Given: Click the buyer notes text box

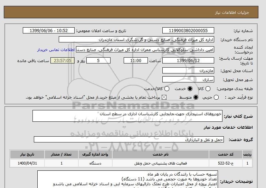Looking at the screenshot, I should pyautogui.click(x=127, y=179).
